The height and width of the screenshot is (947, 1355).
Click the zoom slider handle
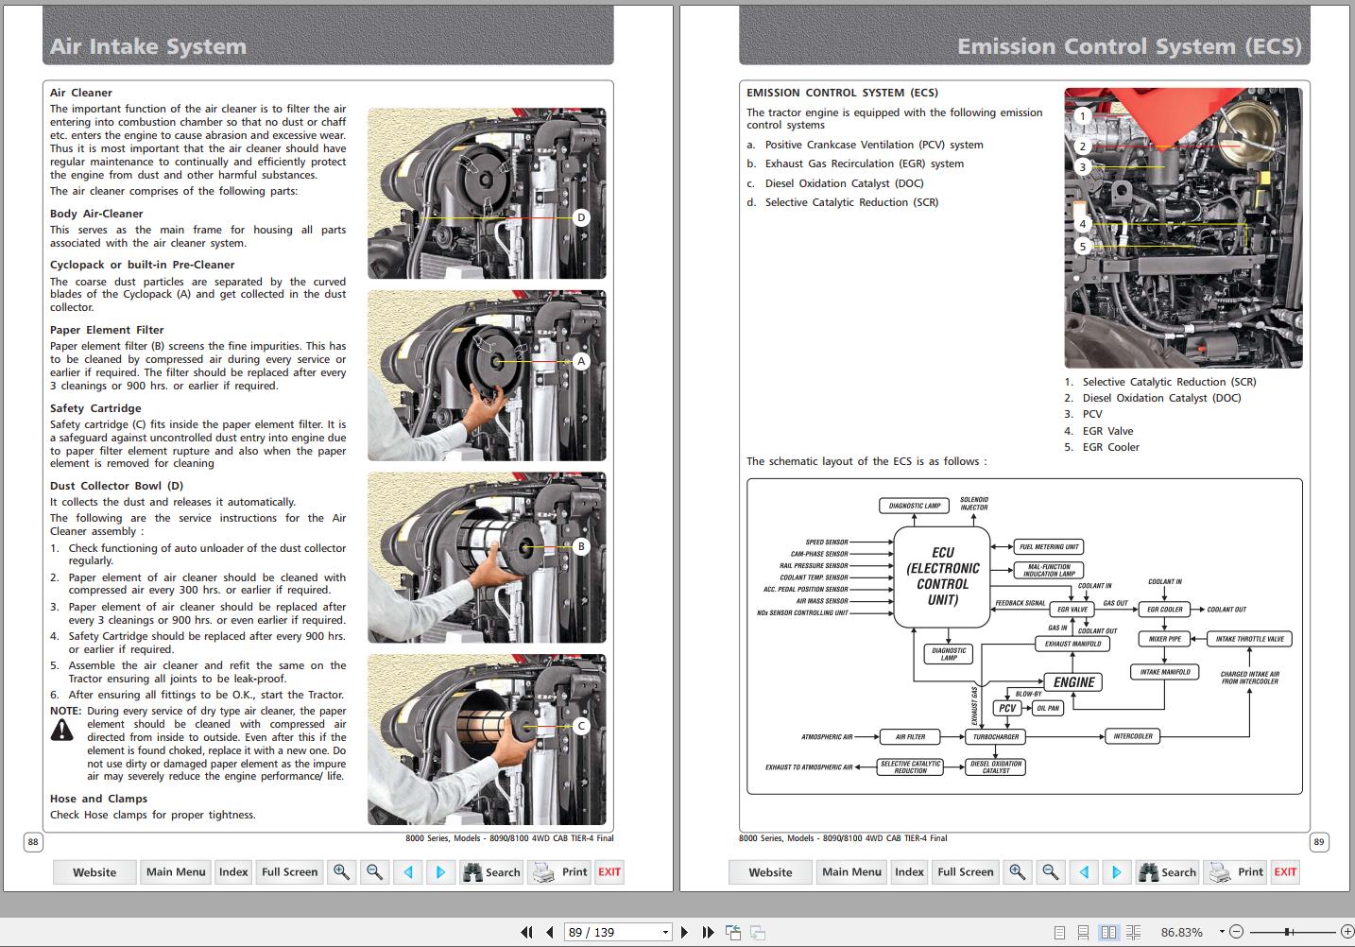pyautogui.click(x=1287, y=932)
